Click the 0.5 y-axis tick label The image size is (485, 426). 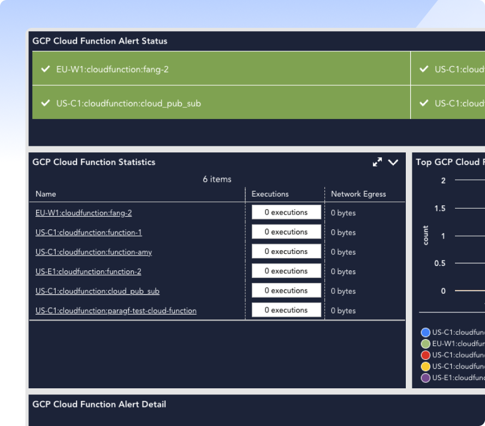(x=440, y=263)
